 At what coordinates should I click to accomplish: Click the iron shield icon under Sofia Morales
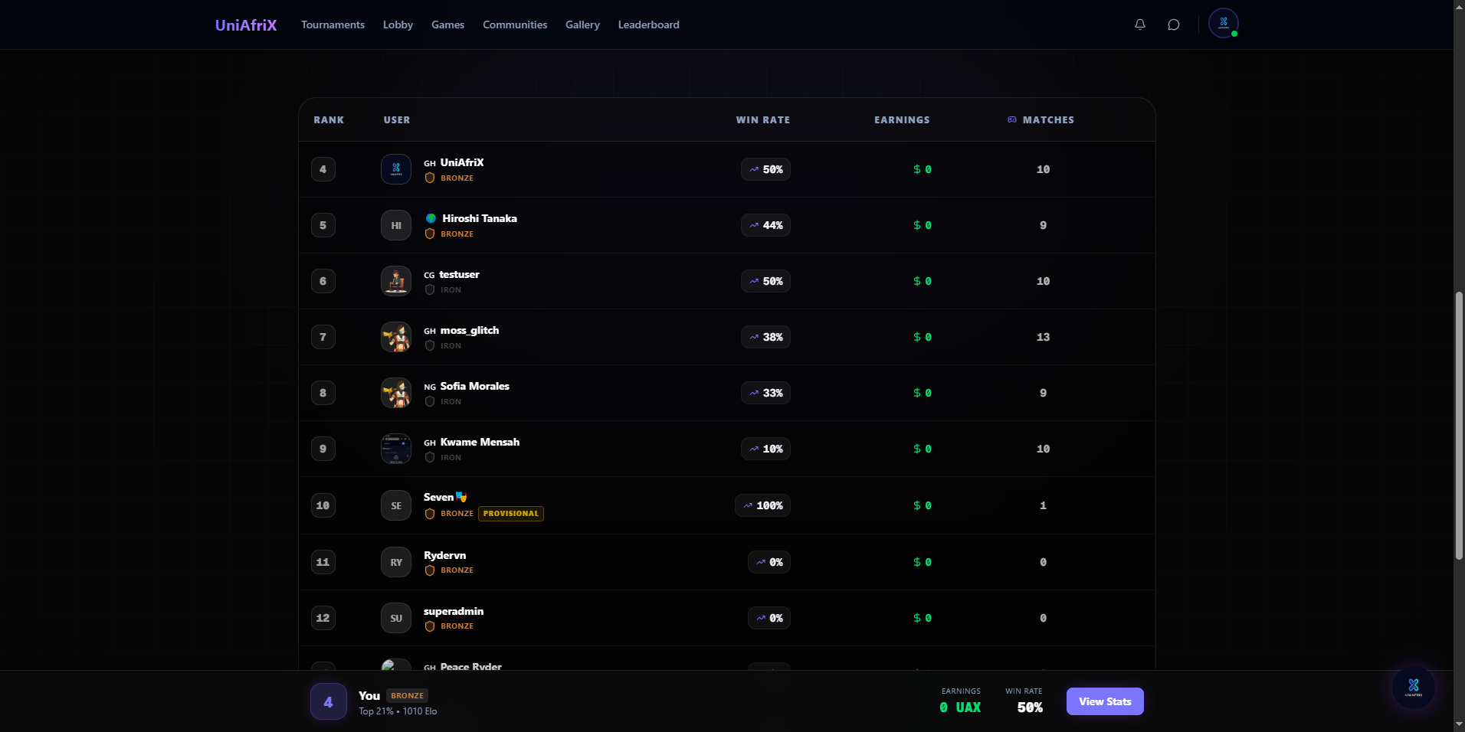click(x=430, y=401)
